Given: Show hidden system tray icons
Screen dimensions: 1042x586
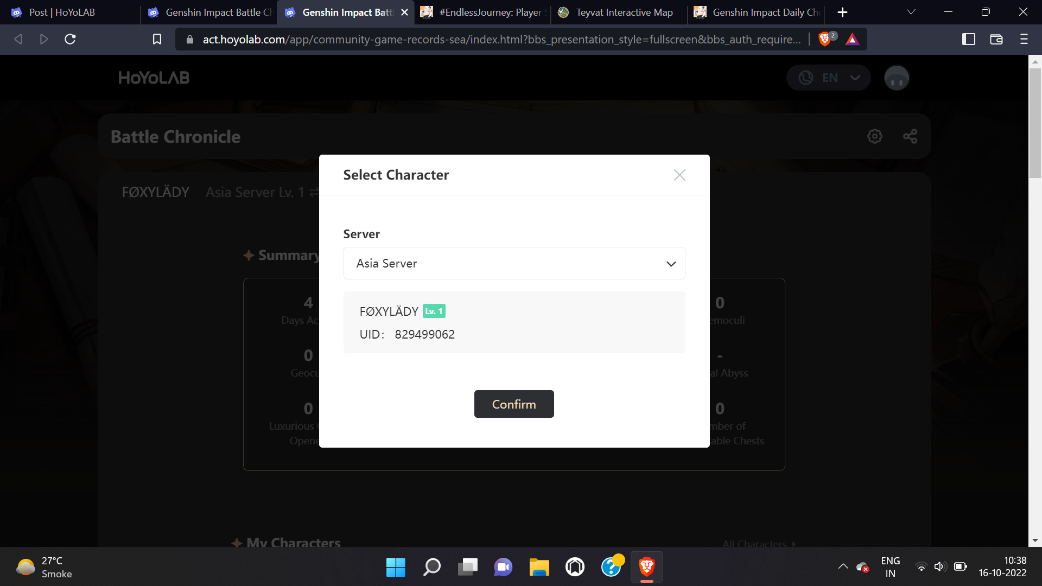Looking at the screenshot, I should pos(843,566).
